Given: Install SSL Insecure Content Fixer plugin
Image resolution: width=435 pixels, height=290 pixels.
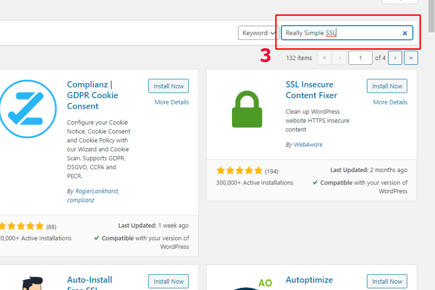Looking at the screenshot, I should point(387,86).
